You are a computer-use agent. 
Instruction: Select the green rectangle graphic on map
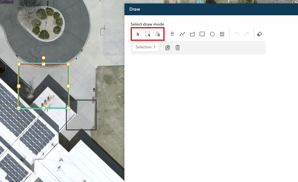point(44,86)
